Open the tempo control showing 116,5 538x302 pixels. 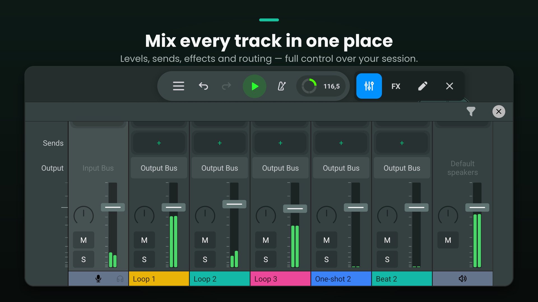click(x=321, y=86)
